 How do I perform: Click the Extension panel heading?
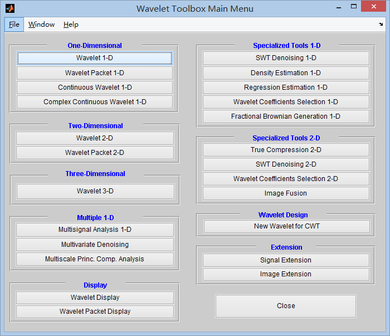click(x=286, y=247)
